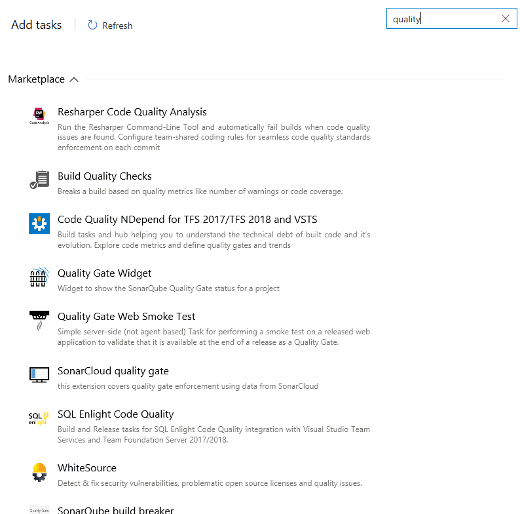
Task: Click the Quality Gate Widget fence icon
Action: point(39,277)
